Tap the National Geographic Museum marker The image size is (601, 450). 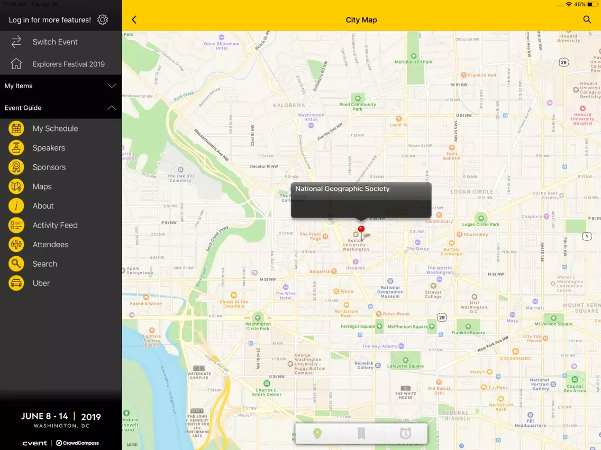click(390, 281)
